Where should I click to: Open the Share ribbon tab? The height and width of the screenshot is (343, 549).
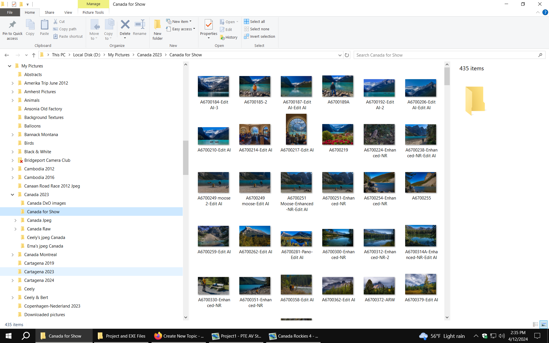[49, 12]
